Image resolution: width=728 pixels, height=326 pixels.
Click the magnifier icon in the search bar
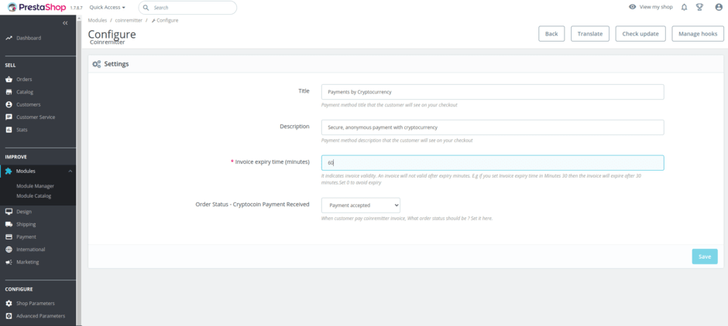click(x=146, y=8)
